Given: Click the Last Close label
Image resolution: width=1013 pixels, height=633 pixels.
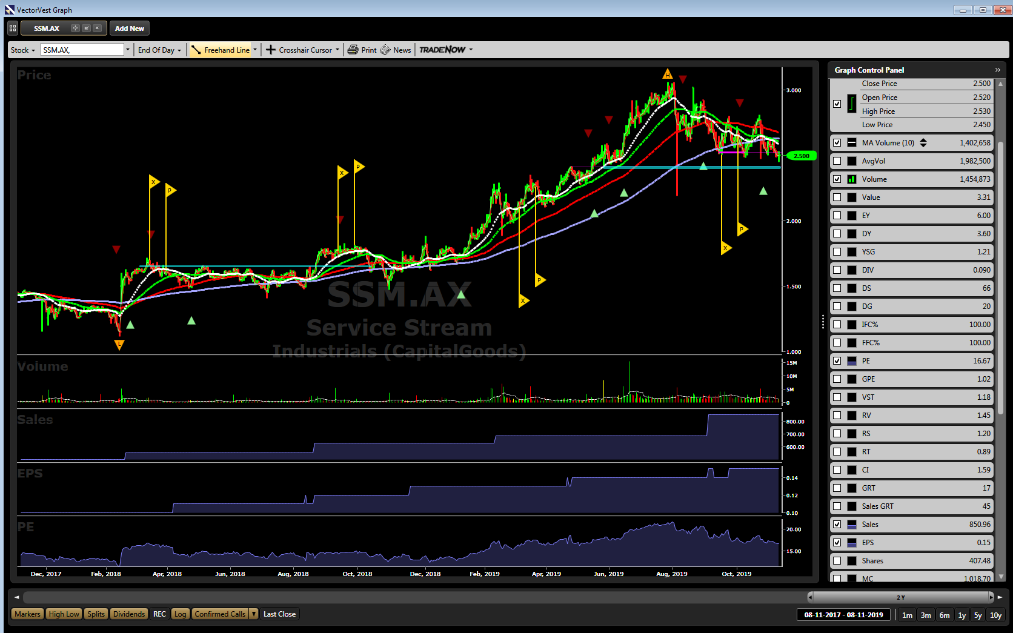Looking at the screenshot, I should pyautogui.click(x=279, y=614).
